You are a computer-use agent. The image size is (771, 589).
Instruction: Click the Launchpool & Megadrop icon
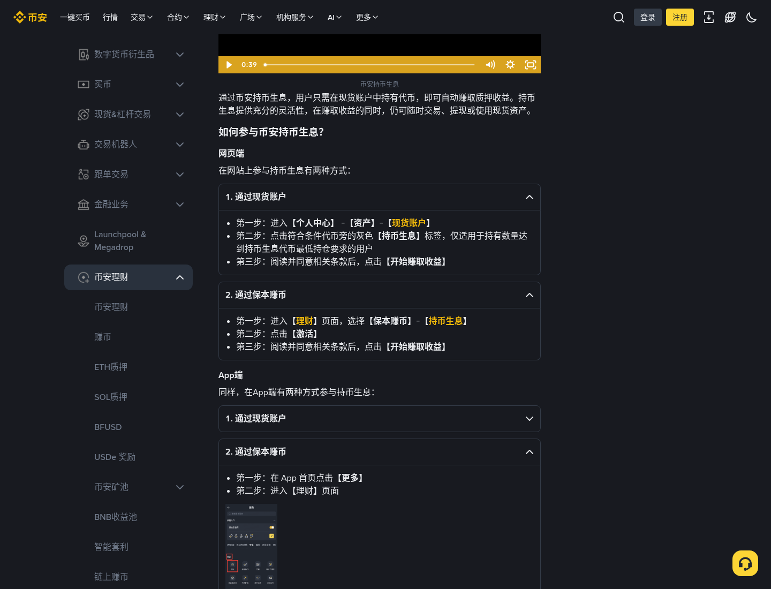(84, 241)
